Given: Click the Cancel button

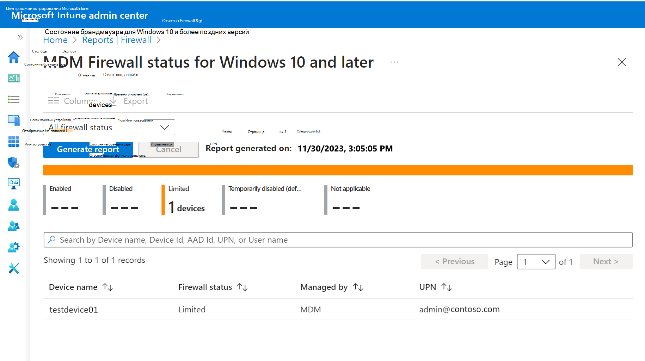Looking at the screenshot, I should 168,150.
